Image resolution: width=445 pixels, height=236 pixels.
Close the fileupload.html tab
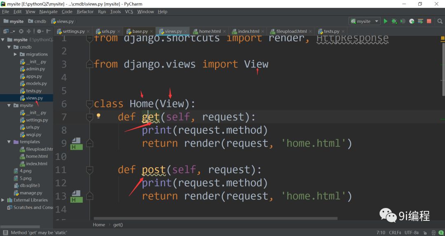pos(311,31)
